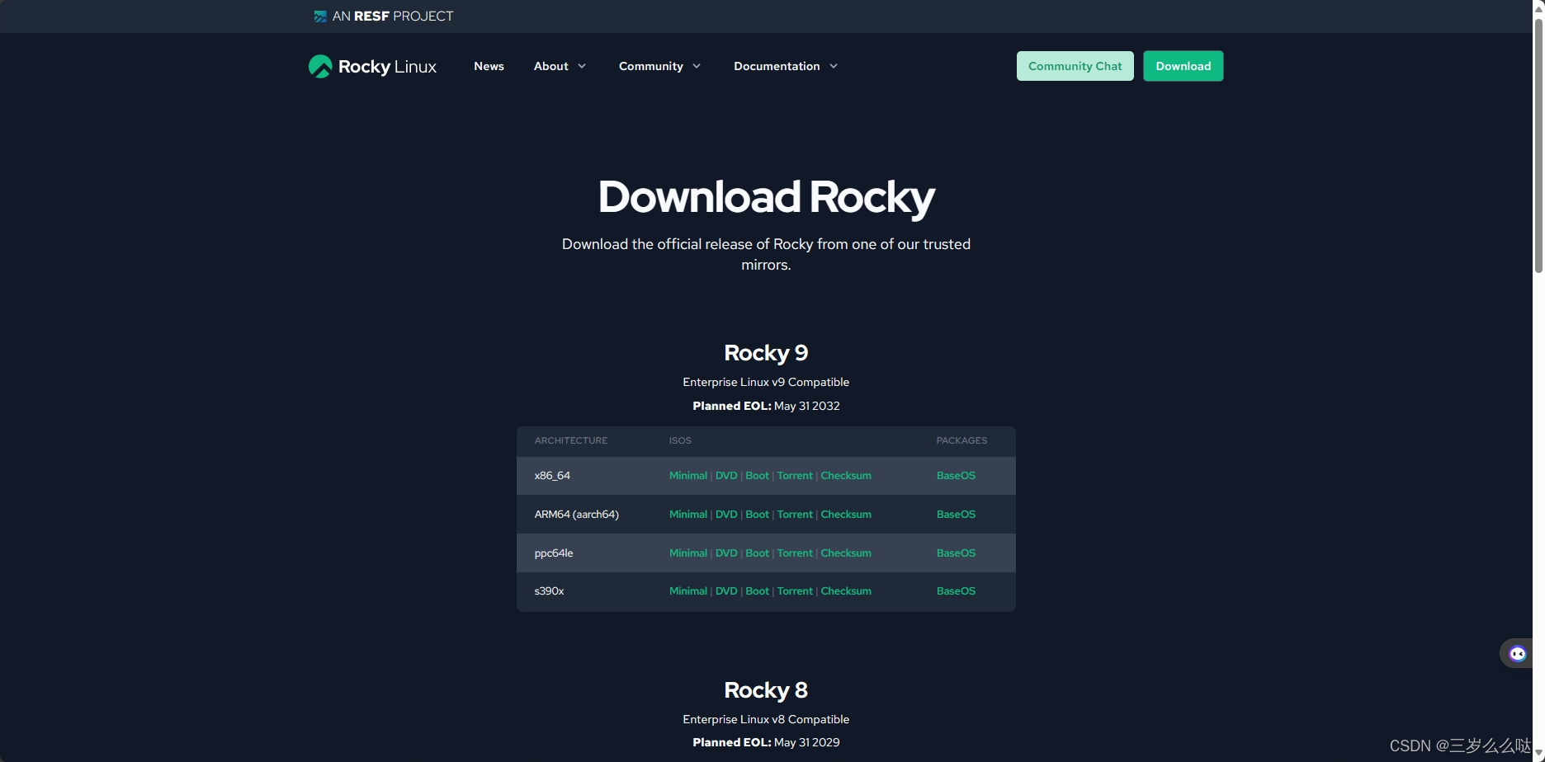Click the Rocky 8 heading
Image resolution: width=1545 pixels, height=762 pixels.
pyautogui.click(x=766, y=690)
